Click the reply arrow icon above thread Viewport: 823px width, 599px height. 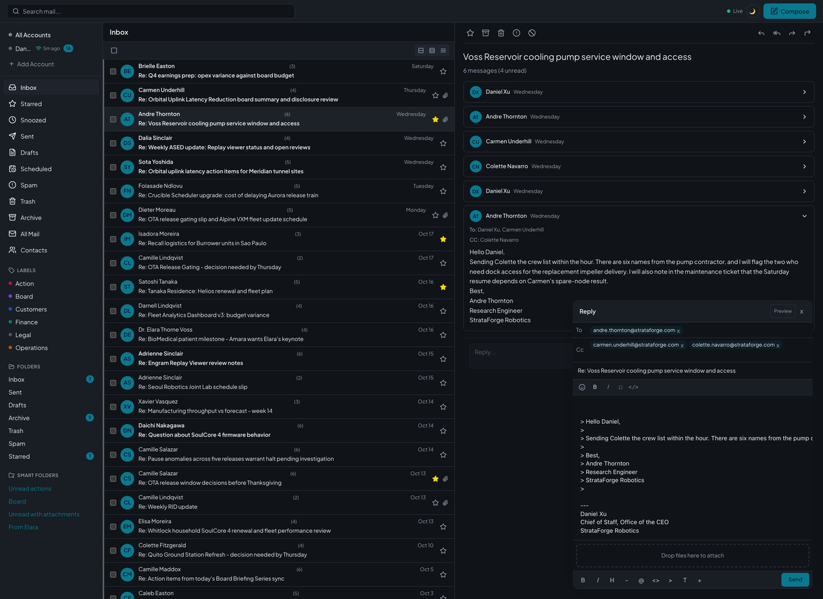point(761,33)
